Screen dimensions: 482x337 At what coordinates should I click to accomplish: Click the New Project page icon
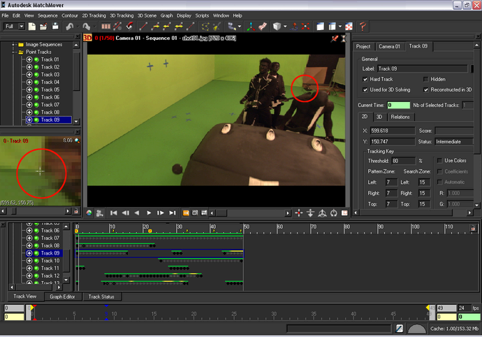coord(32,27)
